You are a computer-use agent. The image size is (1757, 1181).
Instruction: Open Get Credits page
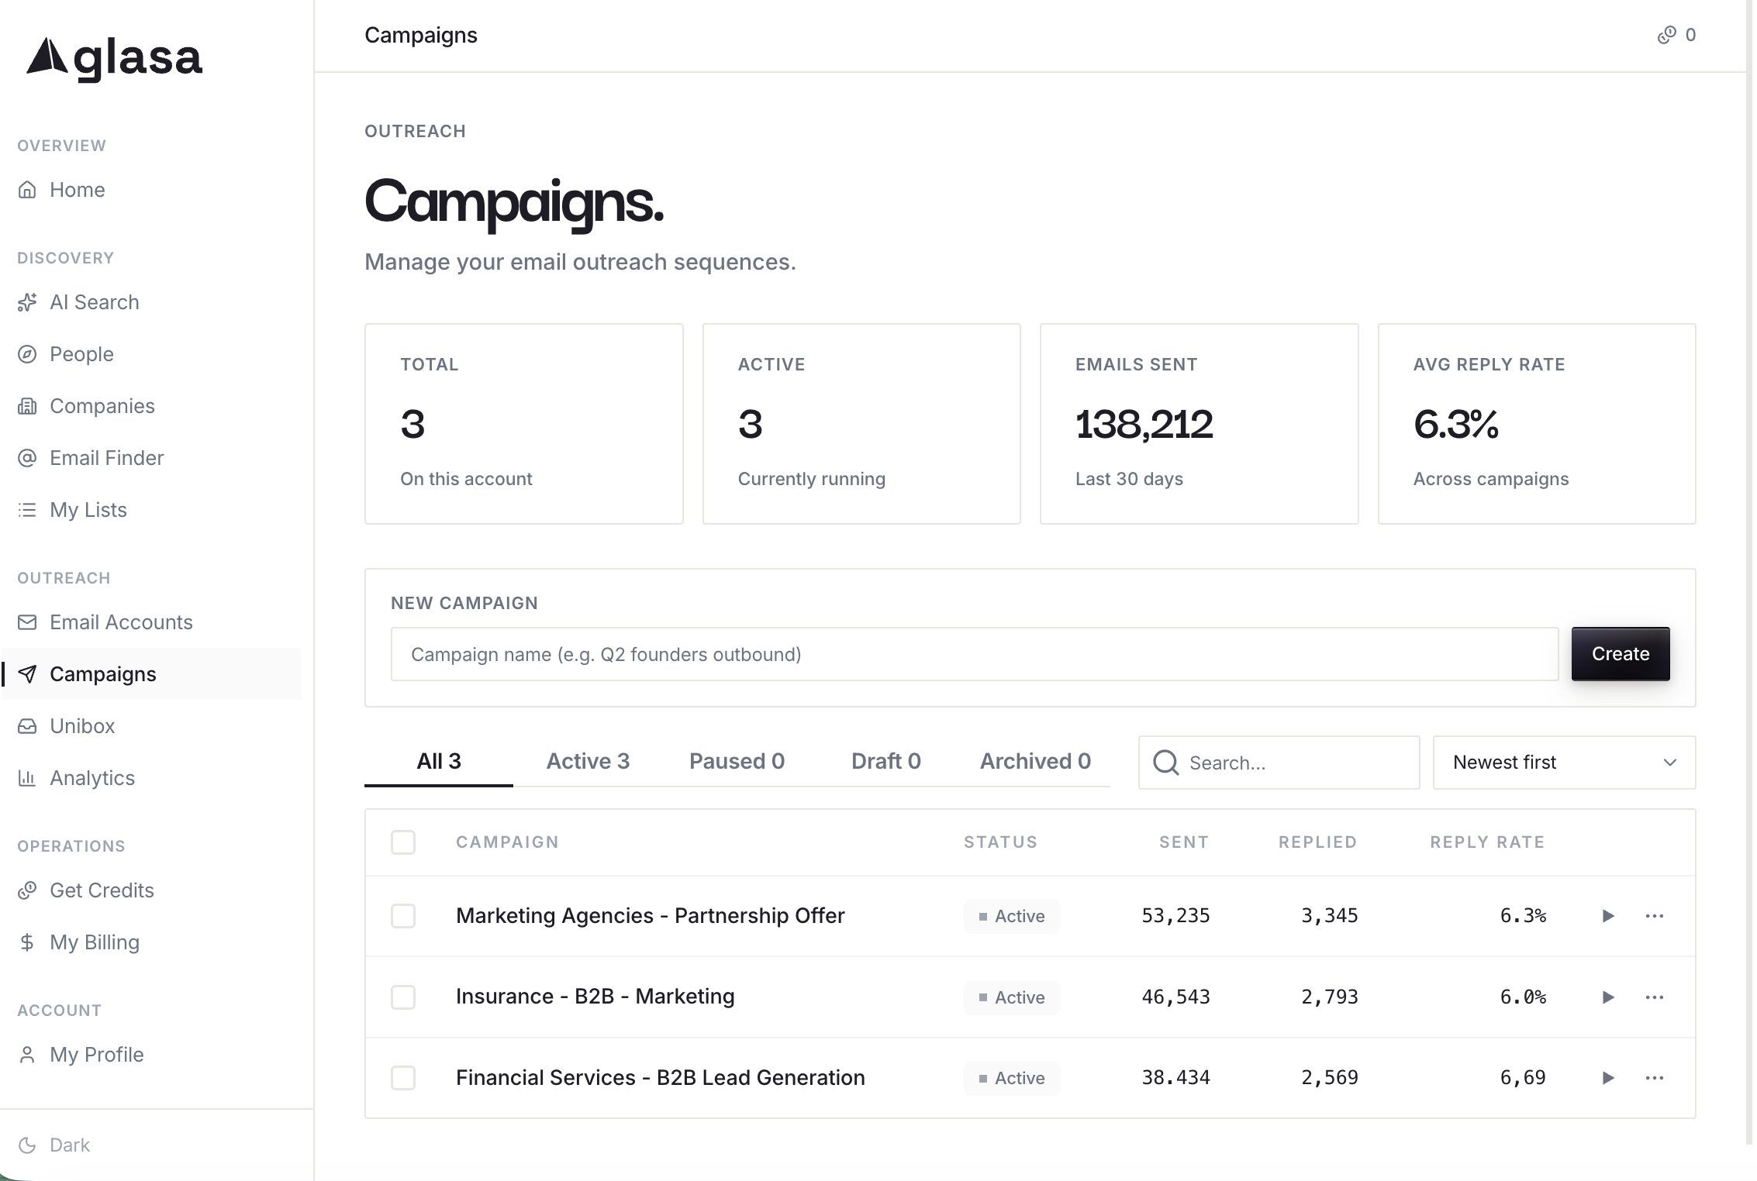tap(150, 890)
